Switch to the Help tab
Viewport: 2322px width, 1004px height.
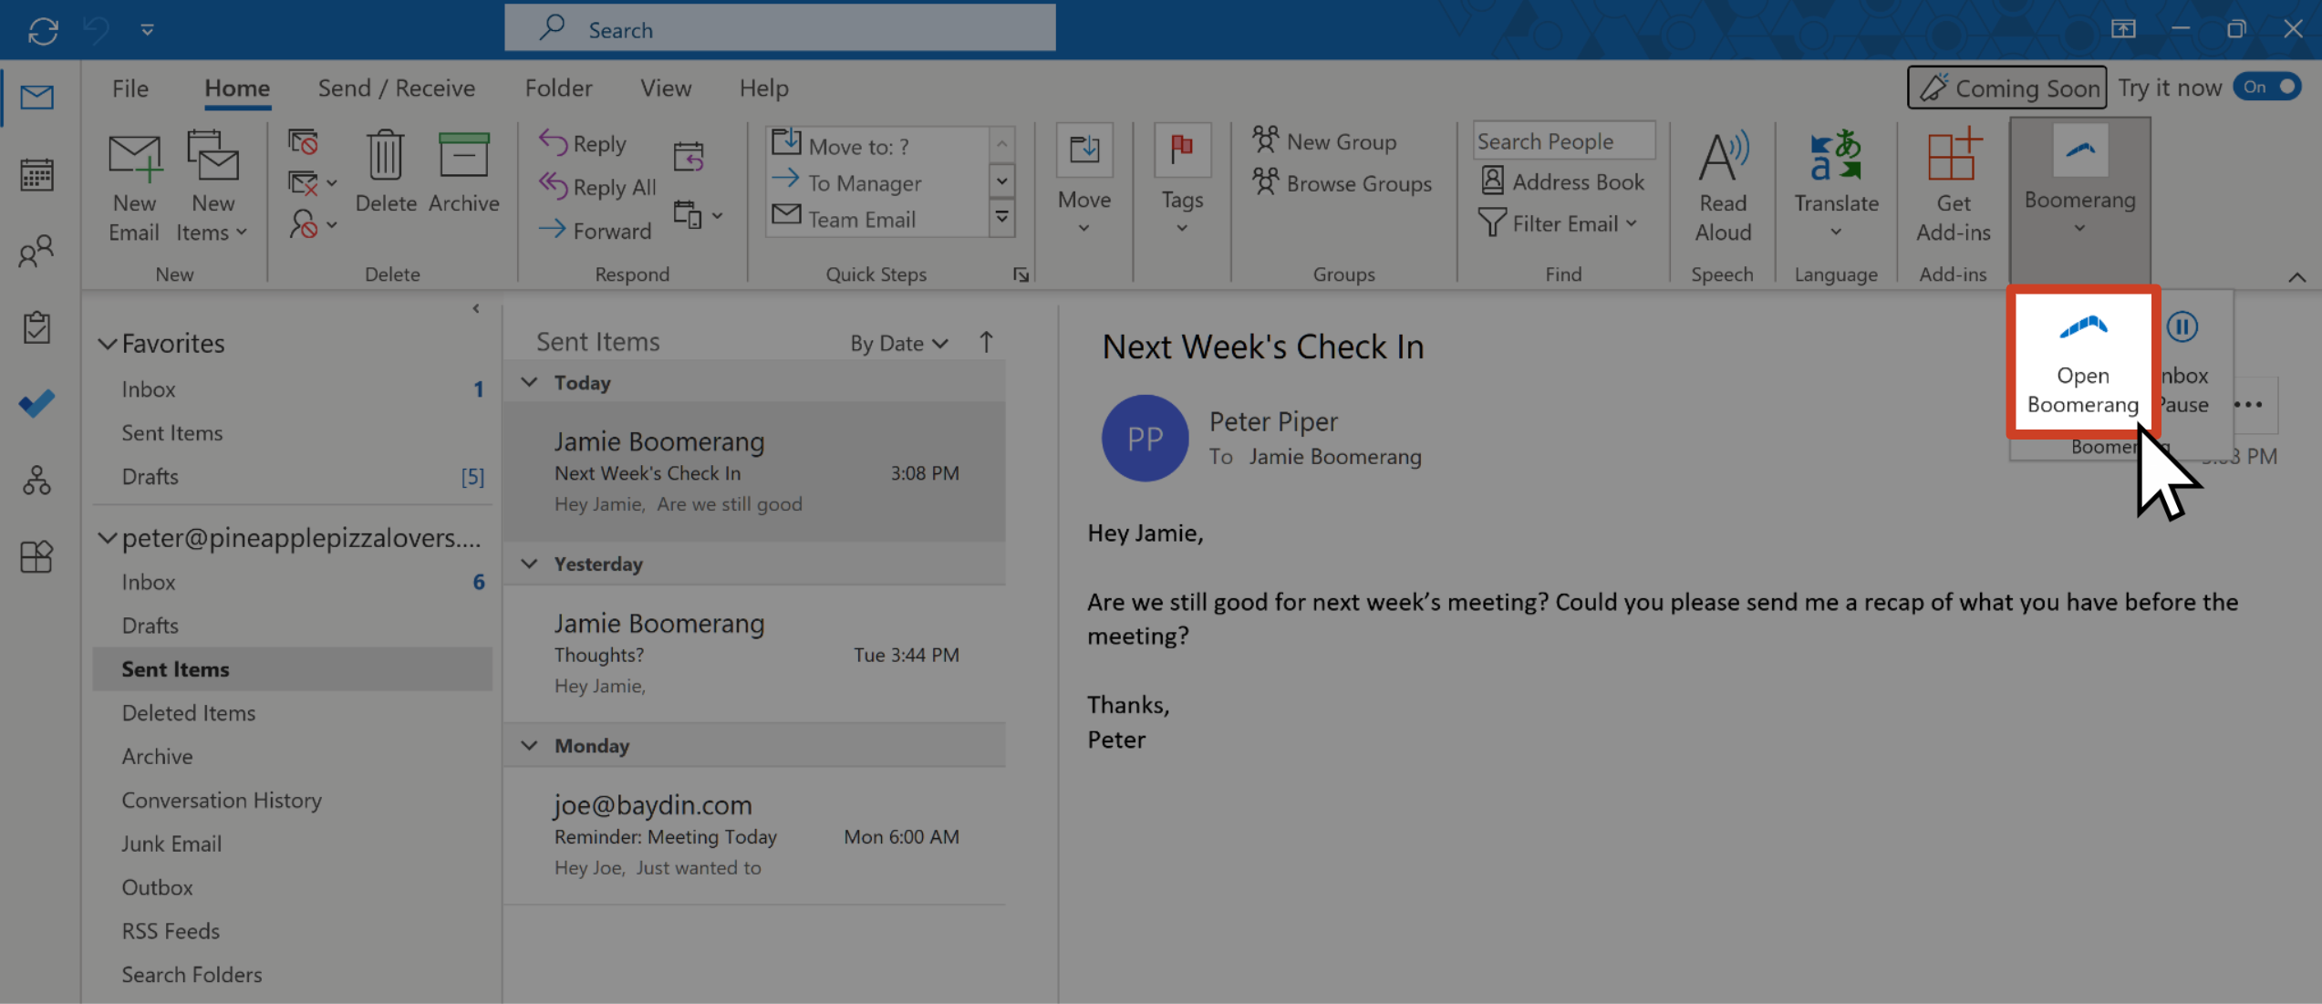(764, 88)
